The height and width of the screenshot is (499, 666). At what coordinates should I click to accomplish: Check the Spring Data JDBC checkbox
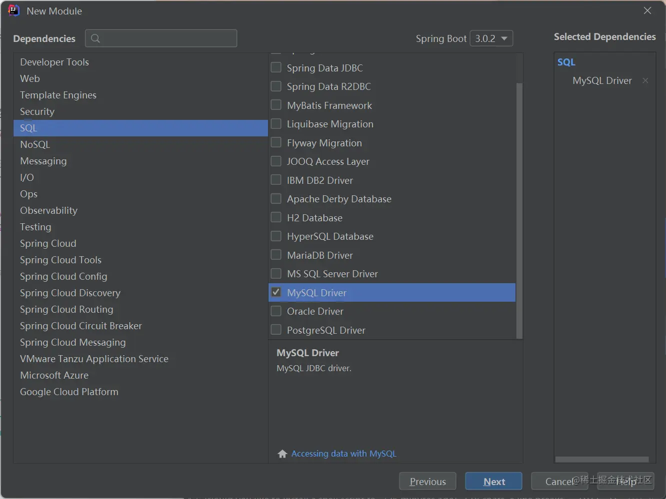tap(276, 67)
